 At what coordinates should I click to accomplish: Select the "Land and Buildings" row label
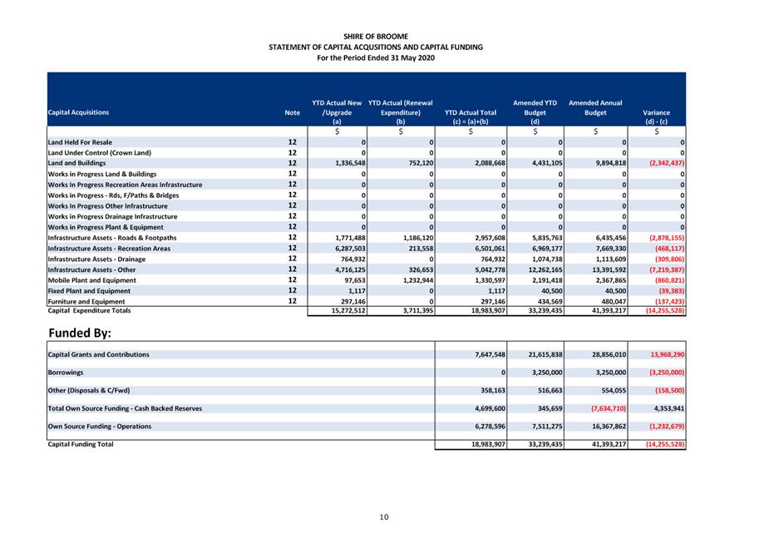pyautogui.click(x=76, y=163)
